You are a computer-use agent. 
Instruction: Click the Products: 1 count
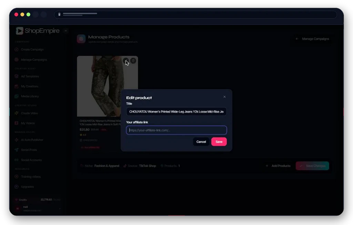pyautogui.click(x=170, y=166)
